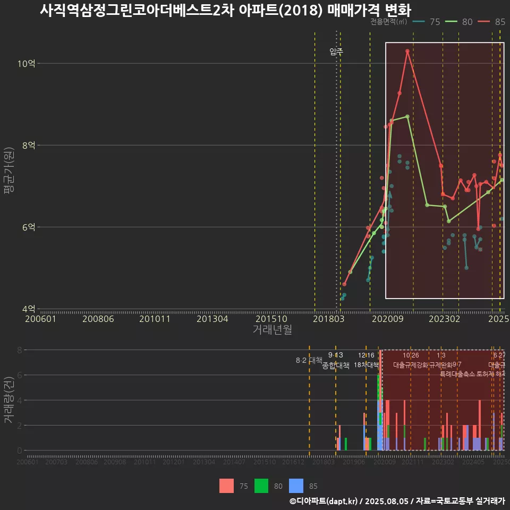This screenshot has height=510, width=510.
Task: Click the 평균가(원) axis title
Action: pos(9,171)
